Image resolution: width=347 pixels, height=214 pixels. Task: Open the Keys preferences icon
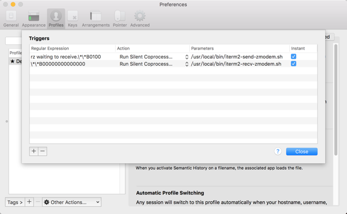click(x=73, y=16)
